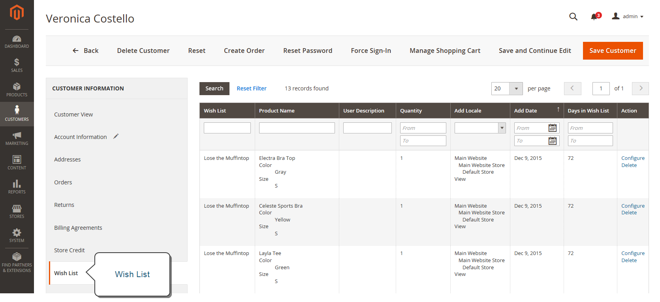Delete the Layla Tee item
Image resolution: width=660 pixels, height=302 pixels.
tap(629, 261)
